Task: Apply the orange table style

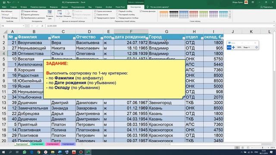Action: 164,14
